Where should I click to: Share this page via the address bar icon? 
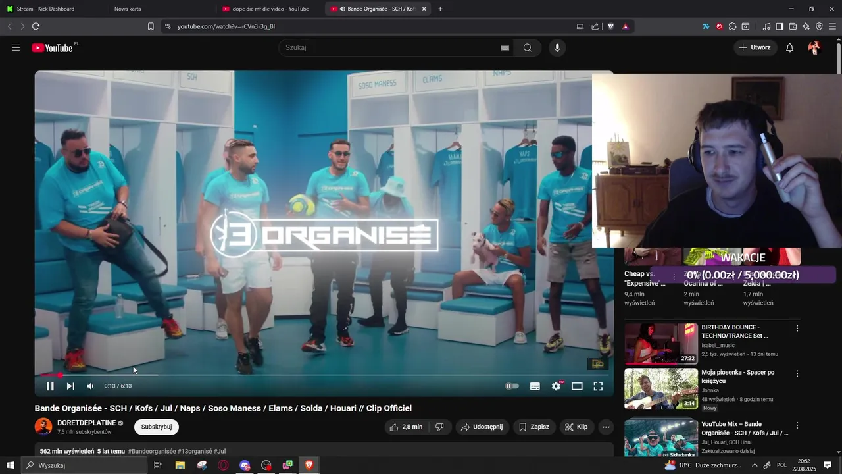tap(595, 26)
